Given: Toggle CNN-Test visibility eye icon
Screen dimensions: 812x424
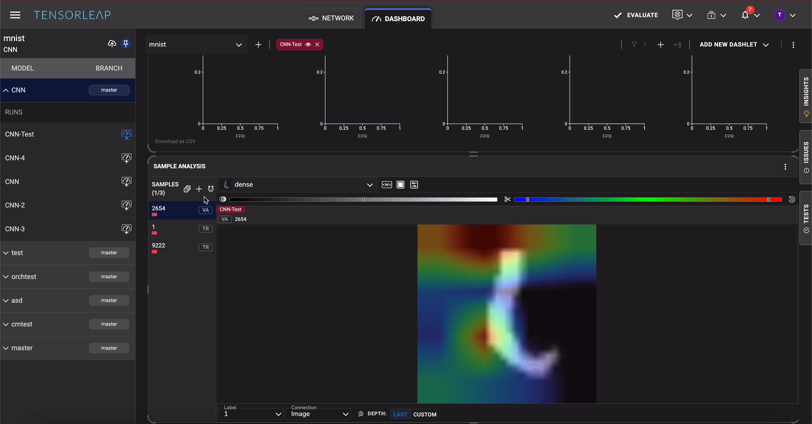Looking at the screenshot, I should click(308, 45).
